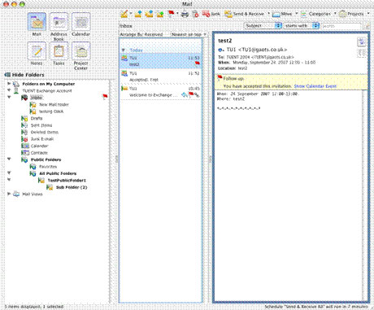Click the Print toolbar icon
Viewport: 374px width, 310px height.
[x=185, y=14]
